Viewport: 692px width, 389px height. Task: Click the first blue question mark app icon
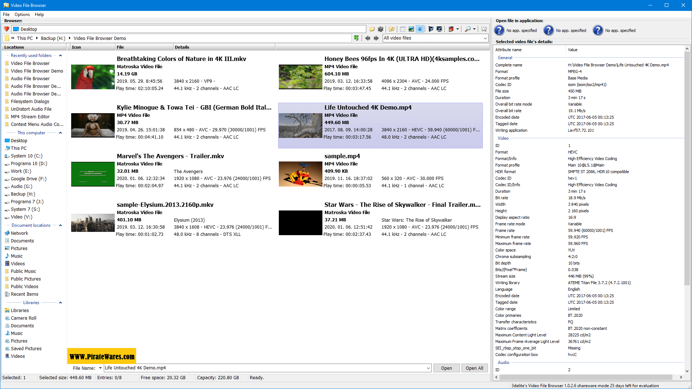click(499, 30)
